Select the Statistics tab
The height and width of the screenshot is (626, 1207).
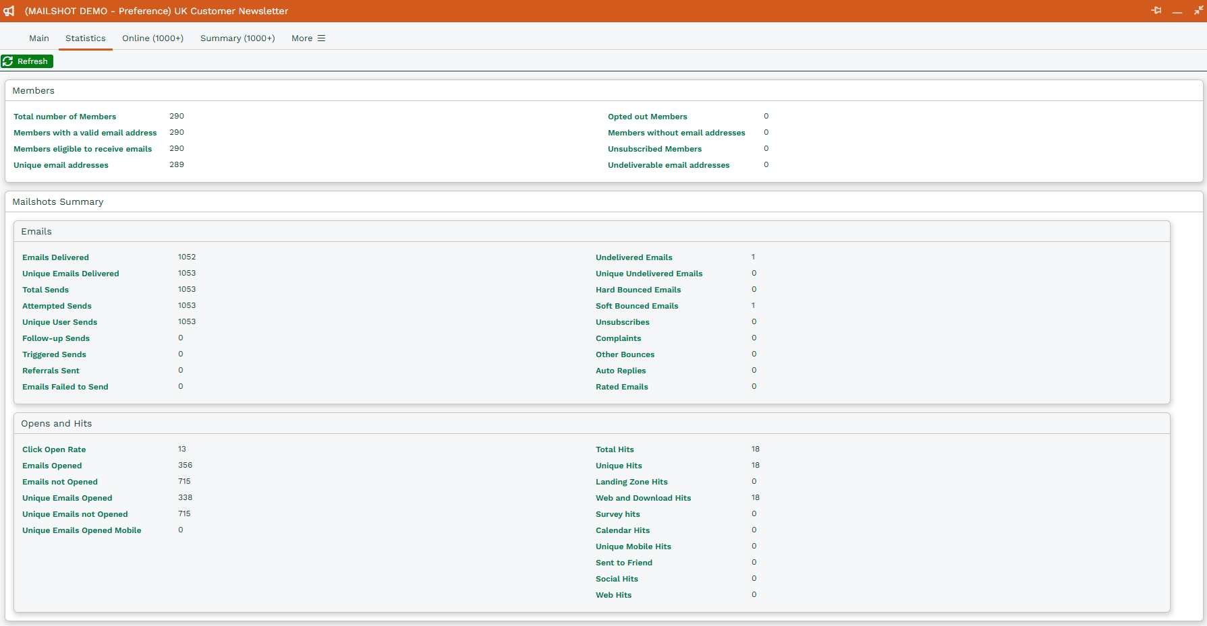86,38
